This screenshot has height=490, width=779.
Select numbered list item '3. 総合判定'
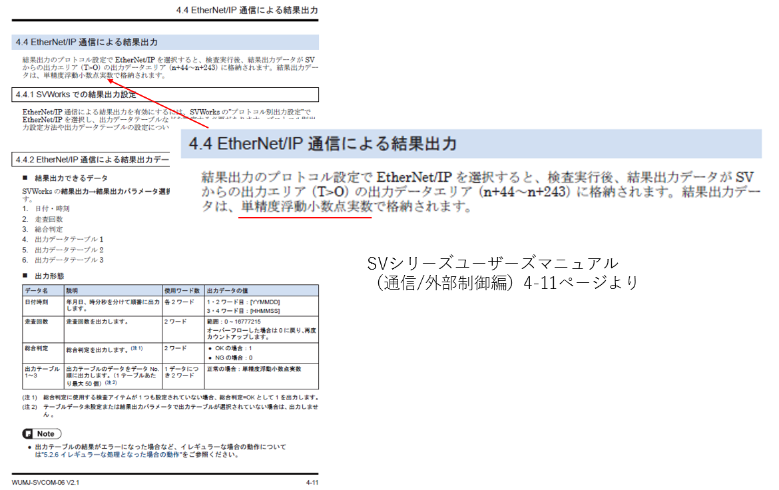42,229
